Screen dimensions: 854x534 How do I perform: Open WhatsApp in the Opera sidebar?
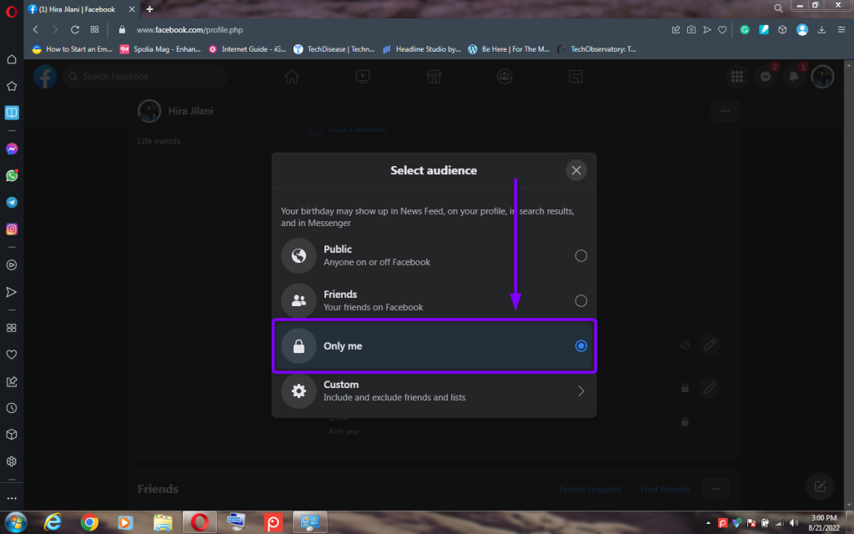(12, 176)
